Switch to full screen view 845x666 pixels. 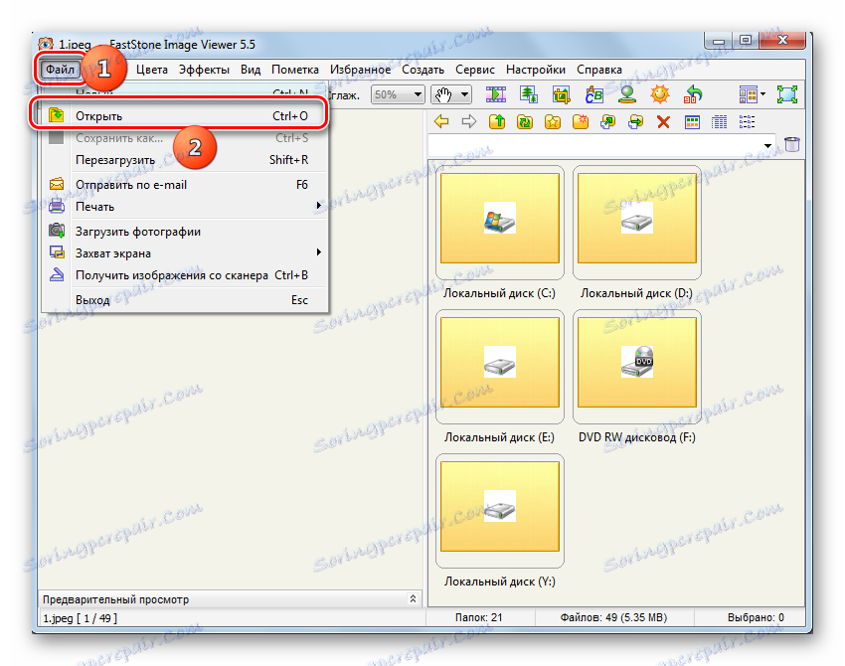pyautogui.click(x=786, y=93)
